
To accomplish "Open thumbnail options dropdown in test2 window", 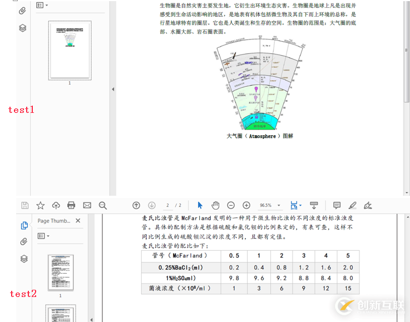I will click(x=43, y=236).
